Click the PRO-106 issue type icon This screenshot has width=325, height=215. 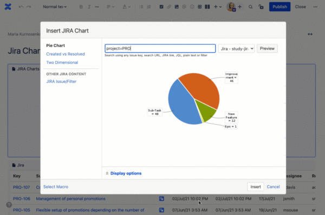click(161, 199)
